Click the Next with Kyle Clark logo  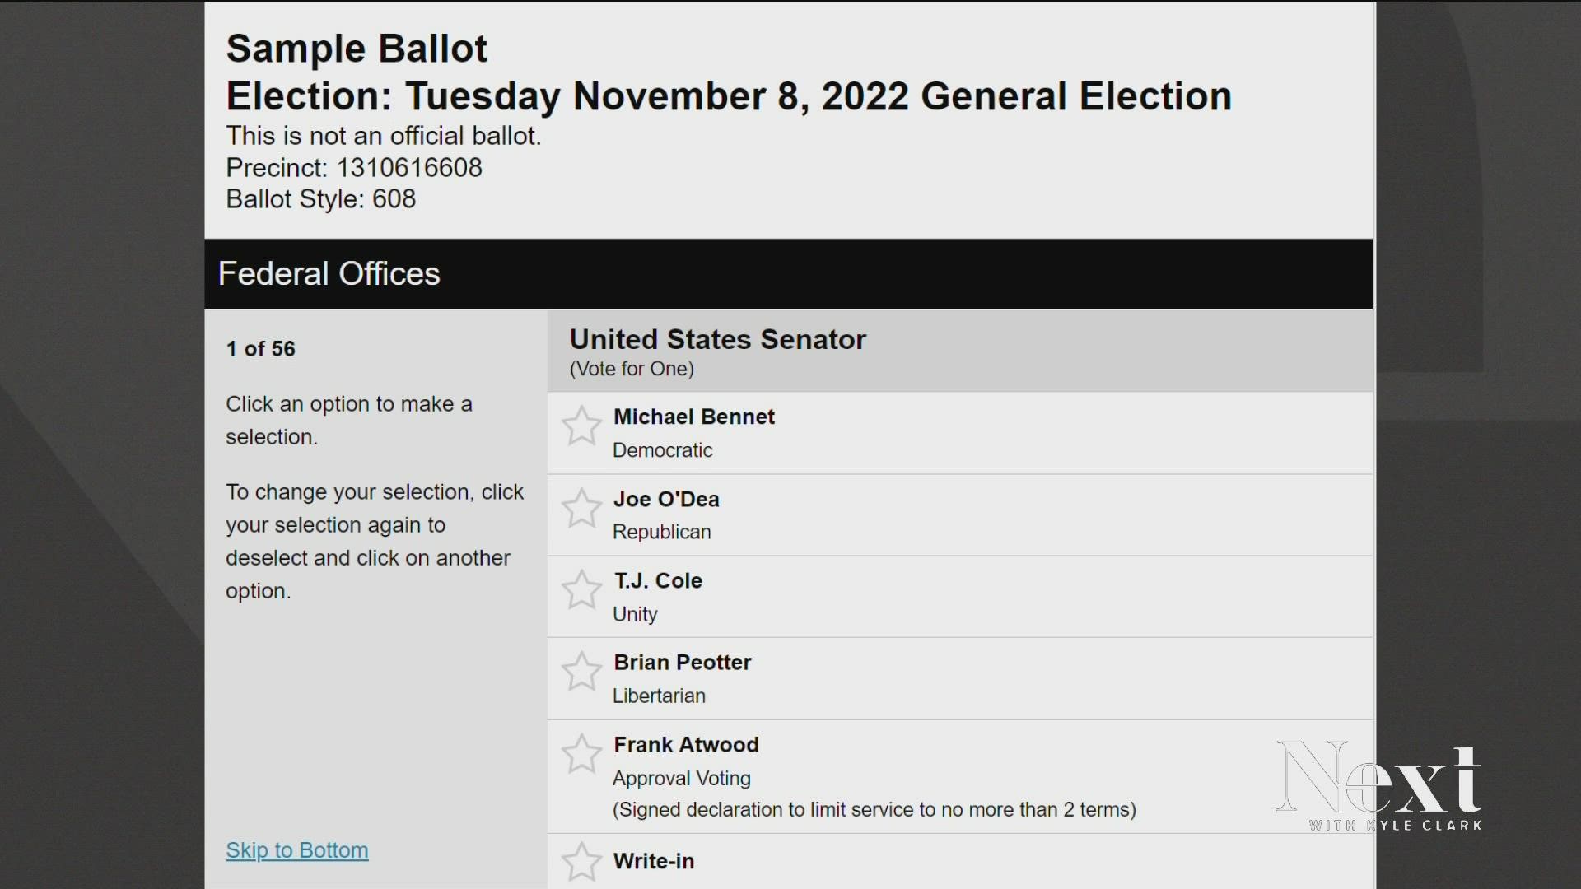click(1378, 786)
